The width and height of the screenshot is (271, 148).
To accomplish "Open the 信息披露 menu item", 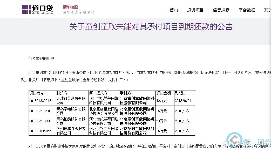I will (221, 10).
